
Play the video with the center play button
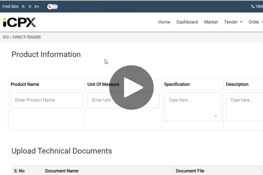131,87
